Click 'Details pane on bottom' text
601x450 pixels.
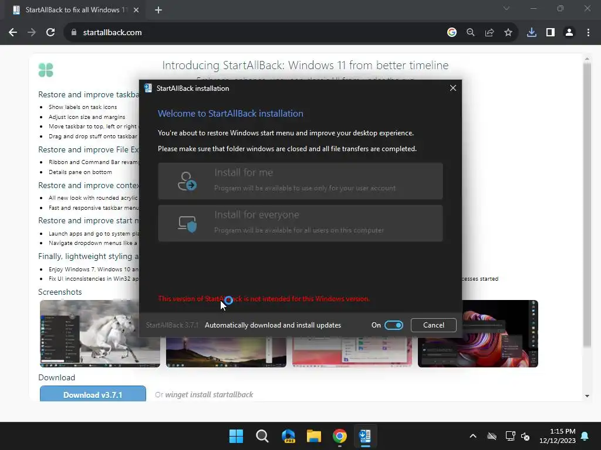point(80,172)
